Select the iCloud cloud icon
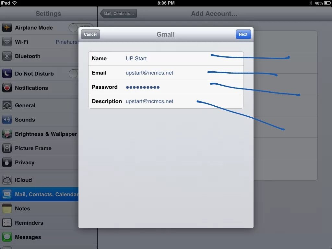The image size is (332, 249). pos(7,180)
